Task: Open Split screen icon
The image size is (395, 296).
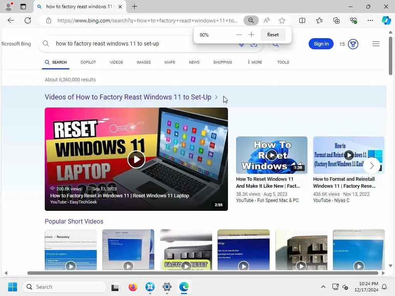Action: pos(302,20)
